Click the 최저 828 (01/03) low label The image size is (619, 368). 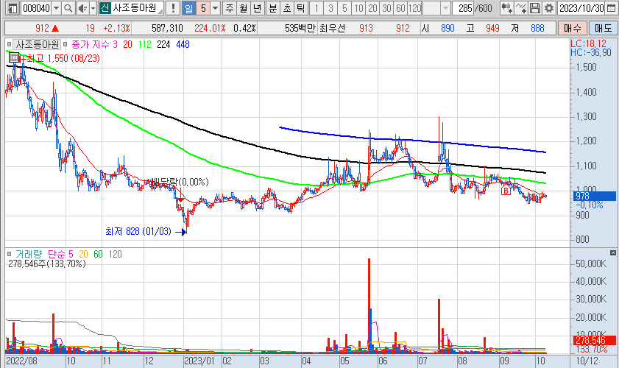click(138, 231)
